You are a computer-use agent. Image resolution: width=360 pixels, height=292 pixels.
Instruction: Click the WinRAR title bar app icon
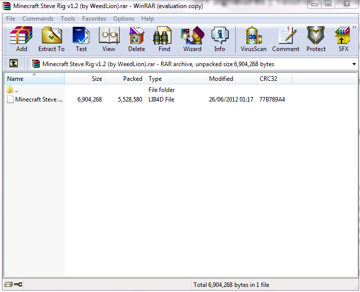[x=6, y=6]
